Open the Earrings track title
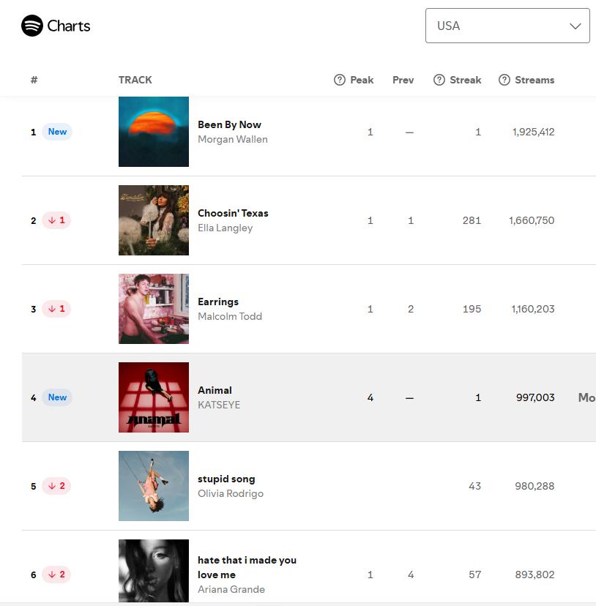The width and height of the screenshot is (596, 606). [218, 302]
